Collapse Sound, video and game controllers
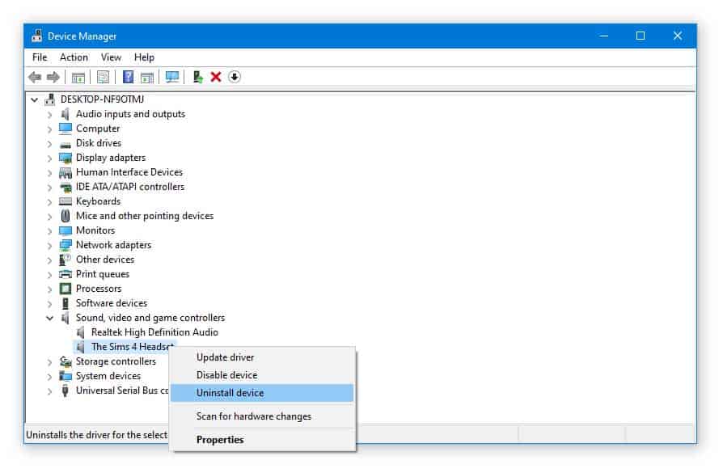 point(50,318)
